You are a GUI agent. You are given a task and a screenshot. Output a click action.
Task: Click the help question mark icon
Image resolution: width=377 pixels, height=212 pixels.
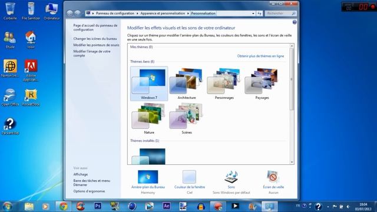[x=295, y=22]
